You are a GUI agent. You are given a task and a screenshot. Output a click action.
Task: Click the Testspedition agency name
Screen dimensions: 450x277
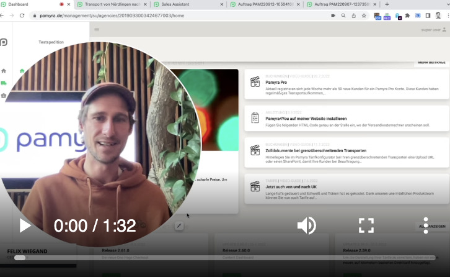coord(51,42)
